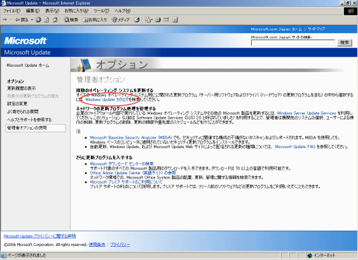Click the ページが表示されました status text
Image resolution: width=358 pixels, height=260 pixels.
point(27,256)
